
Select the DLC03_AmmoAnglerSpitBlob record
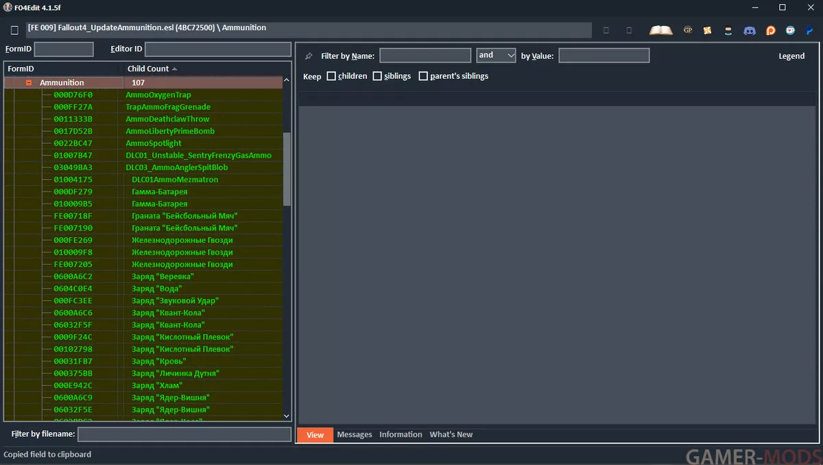pyautogui.click(x=143, y=167)
